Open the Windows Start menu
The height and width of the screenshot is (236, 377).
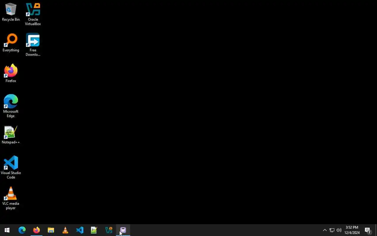[7, 230]
